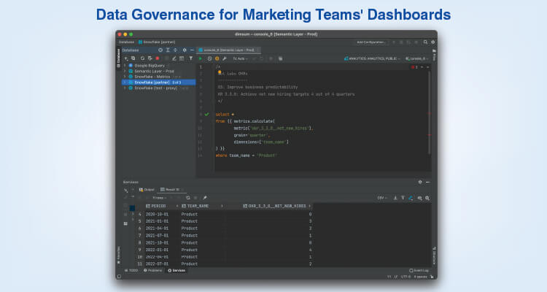The width and height of the screenshot is (547, 292).
Task: Click the reload icon in results toolbar
Action: point(188,198)
